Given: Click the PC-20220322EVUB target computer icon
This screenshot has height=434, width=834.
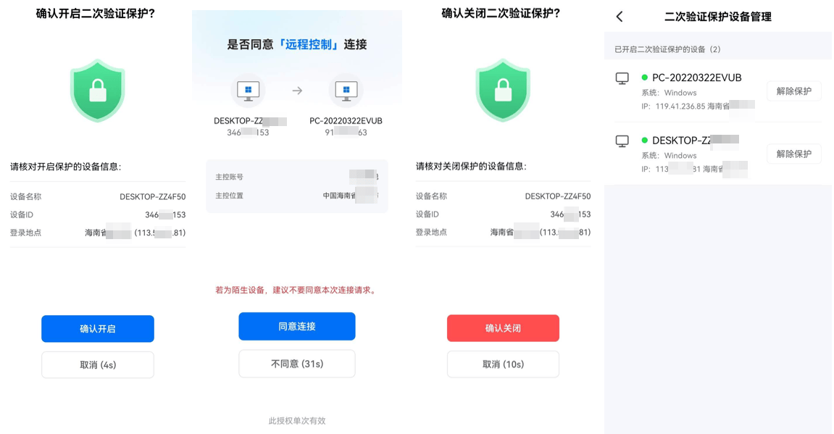Looking at the screenshot, I should pyautogui.click(x=346, y=91).
